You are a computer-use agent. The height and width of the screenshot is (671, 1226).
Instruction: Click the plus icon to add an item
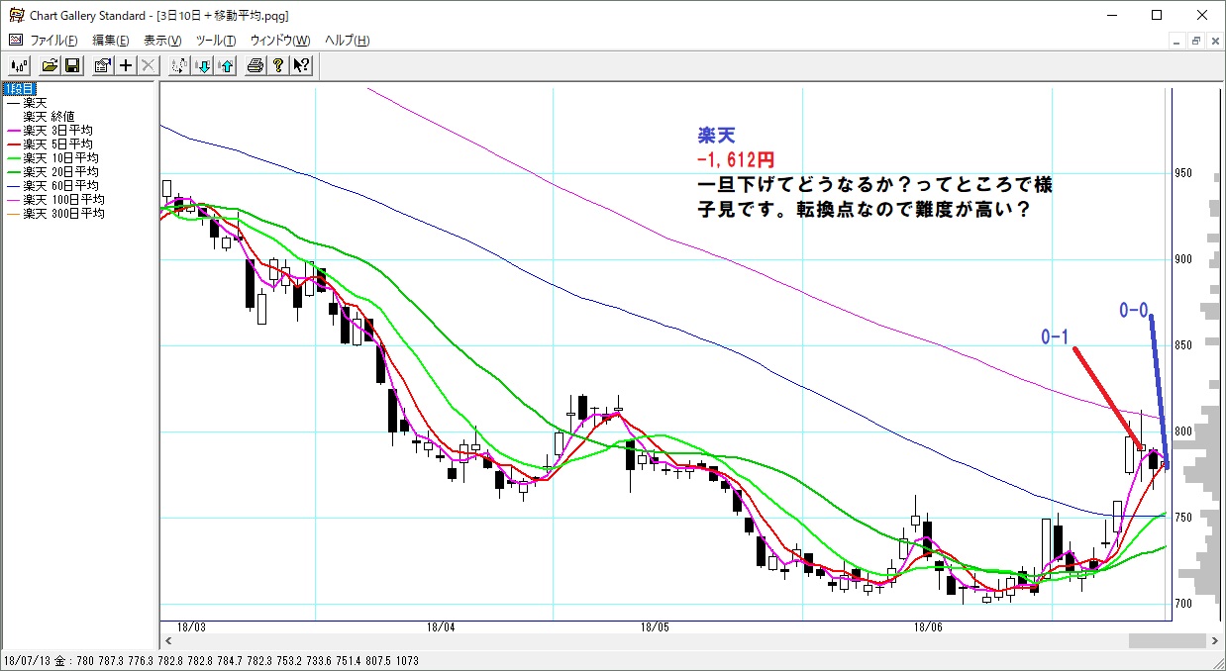point(126,65)
